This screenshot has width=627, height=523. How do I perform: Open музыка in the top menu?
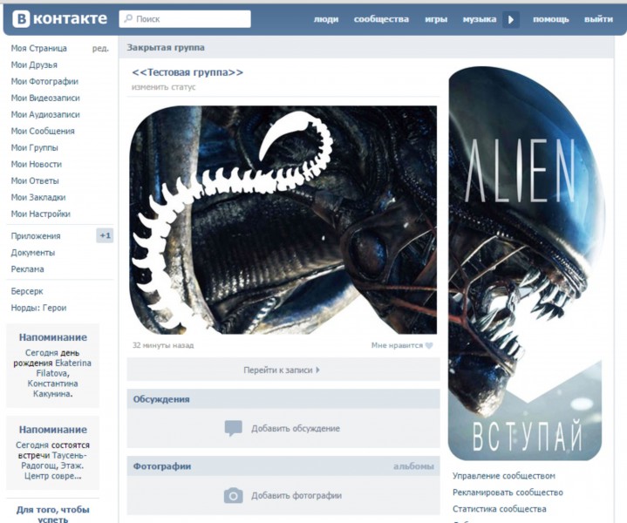pyautogui.click(x=480, y=19)
